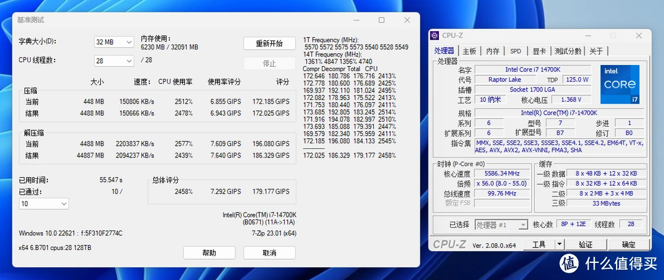Click the overall score 179.177 GIPS
The image size is (664, 280).
click(x=271, y=191)
